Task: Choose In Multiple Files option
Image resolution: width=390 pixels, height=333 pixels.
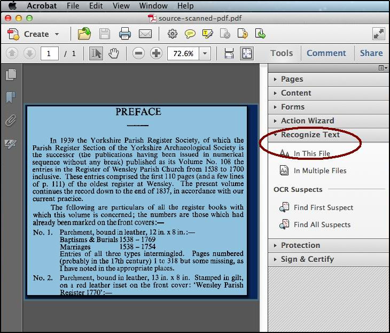Action: (x=320, y=171)
